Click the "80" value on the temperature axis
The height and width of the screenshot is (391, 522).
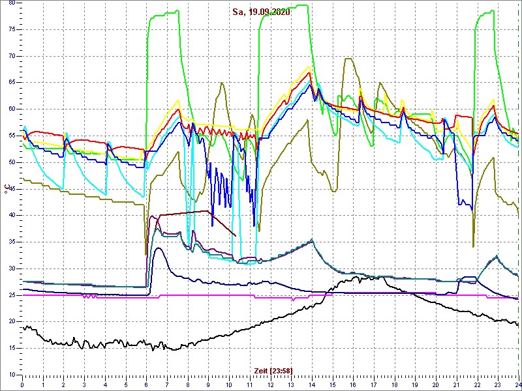coord(10,3)
